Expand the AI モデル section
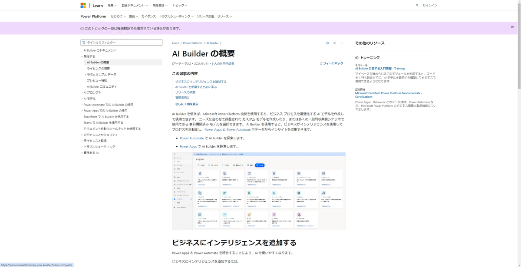Viewport: 521px width, 267px height. pyautogui.click(x=89, y=99)
